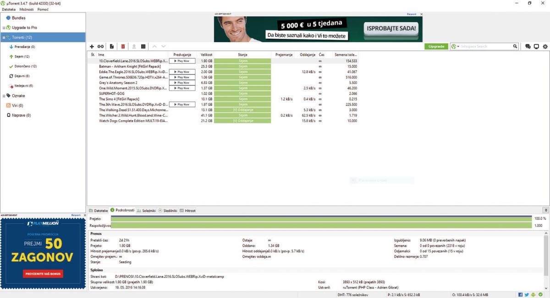550x298 pixels.
Task: Select the Watch Dogs Complete Edition row
Action: click(223, 121)
